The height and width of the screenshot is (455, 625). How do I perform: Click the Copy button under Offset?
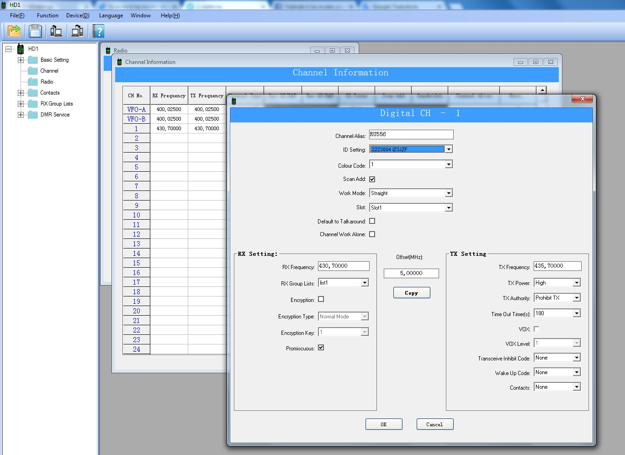[412, 293]
